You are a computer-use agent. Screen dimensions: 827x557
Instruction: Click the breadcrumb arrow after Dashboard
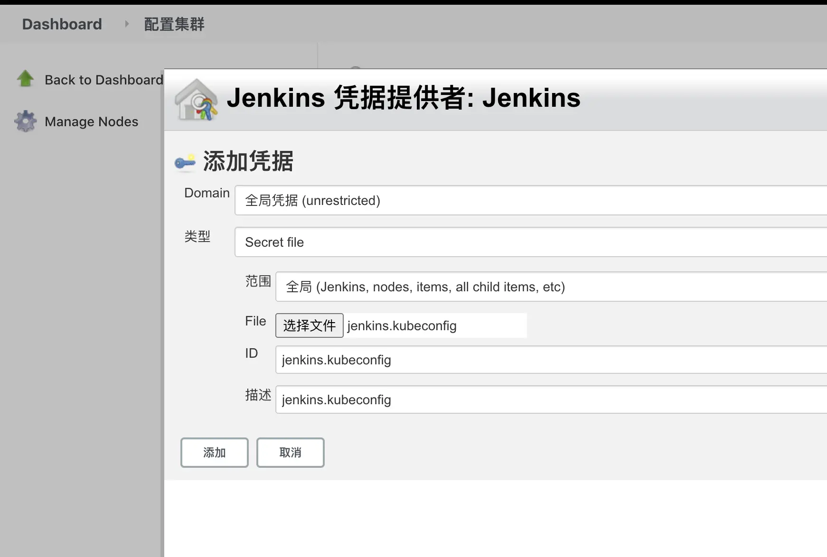click(126, 24)
